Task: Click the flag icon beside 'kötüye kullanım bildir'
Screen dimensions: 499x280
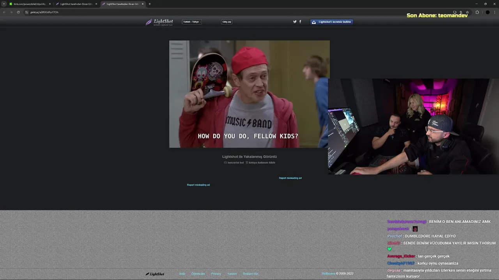Action: pos(247,163)
